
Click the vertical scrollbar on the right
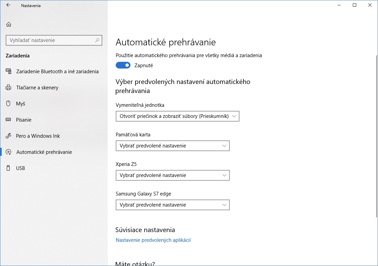(377, 136)
